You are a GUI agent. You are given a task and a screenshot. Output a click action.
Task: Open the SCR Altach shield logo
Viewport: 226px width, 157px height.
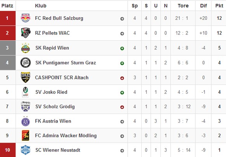pos(26,78)
